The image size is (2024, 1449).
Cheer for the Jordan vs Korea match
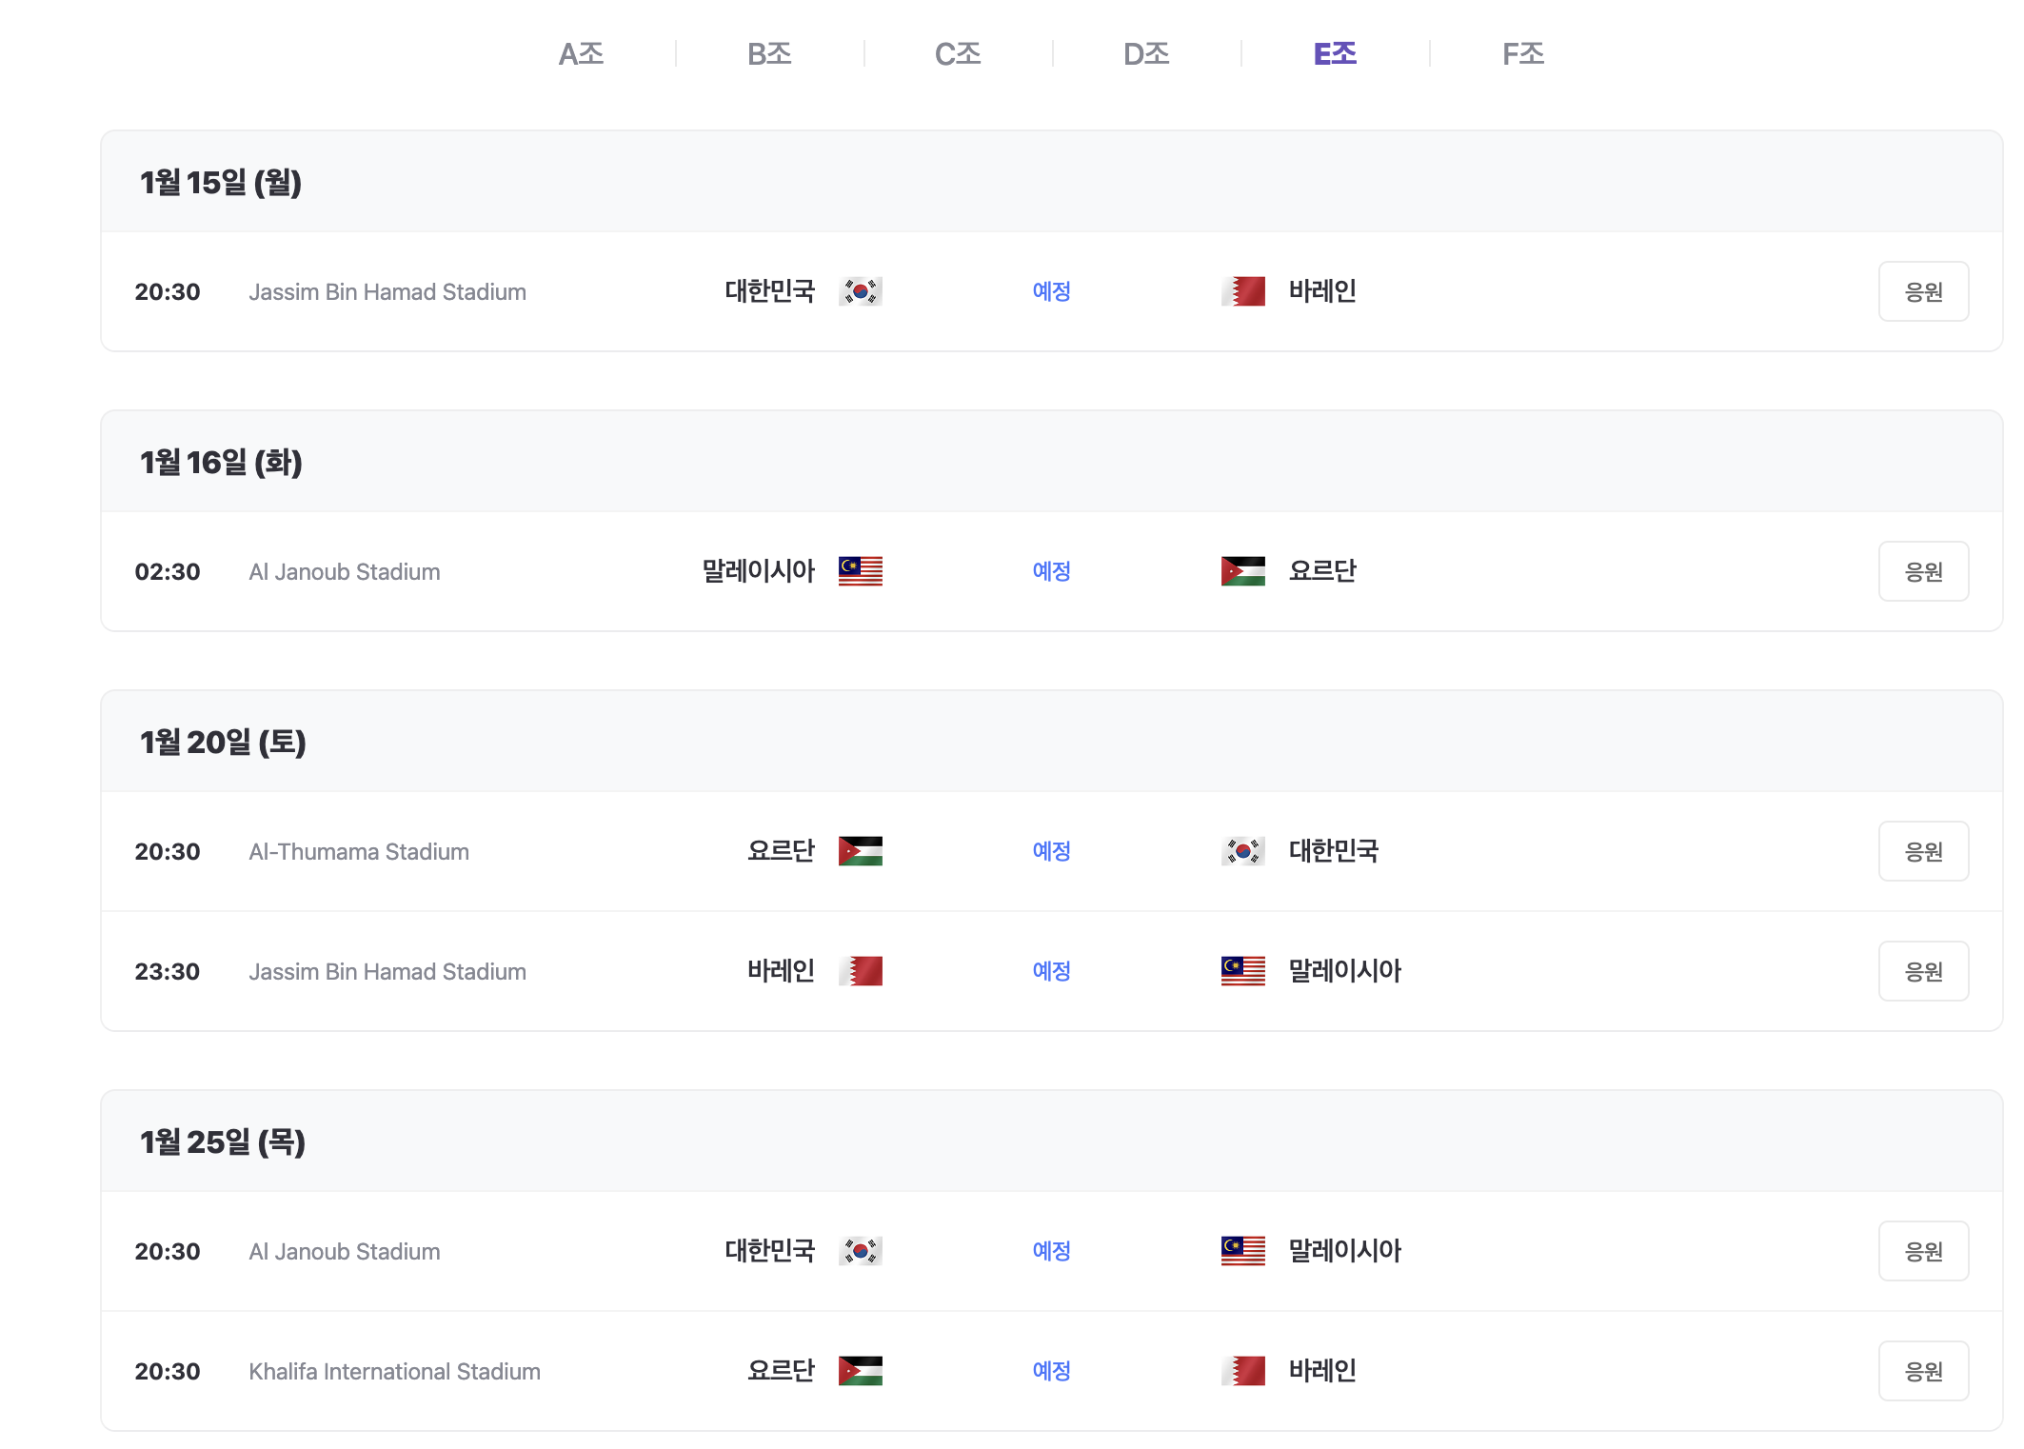(1923, 851)
